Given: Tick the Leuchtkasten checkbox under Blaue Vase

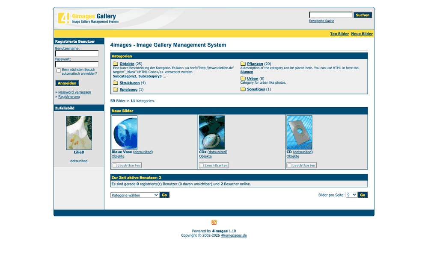Looking at the screenshot, I should pyautogui.click(x=115, y=165).
